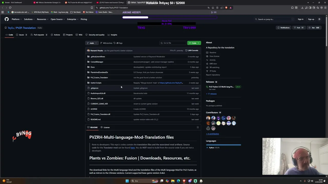Viewport: 328px width, 184px height.
Task: Open the GitHub home logo
Action: (x=7, y=19)
